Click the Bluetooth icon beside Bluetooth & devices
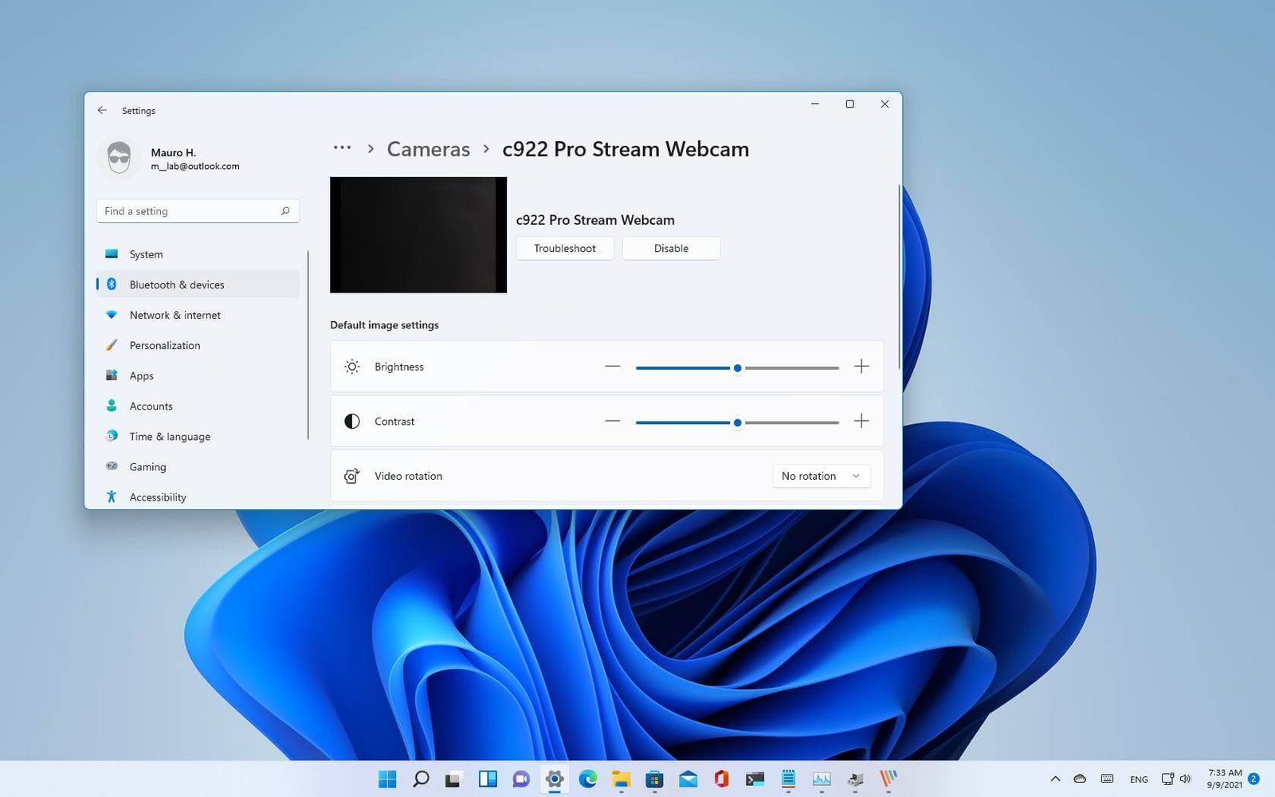 click(112, 285)
